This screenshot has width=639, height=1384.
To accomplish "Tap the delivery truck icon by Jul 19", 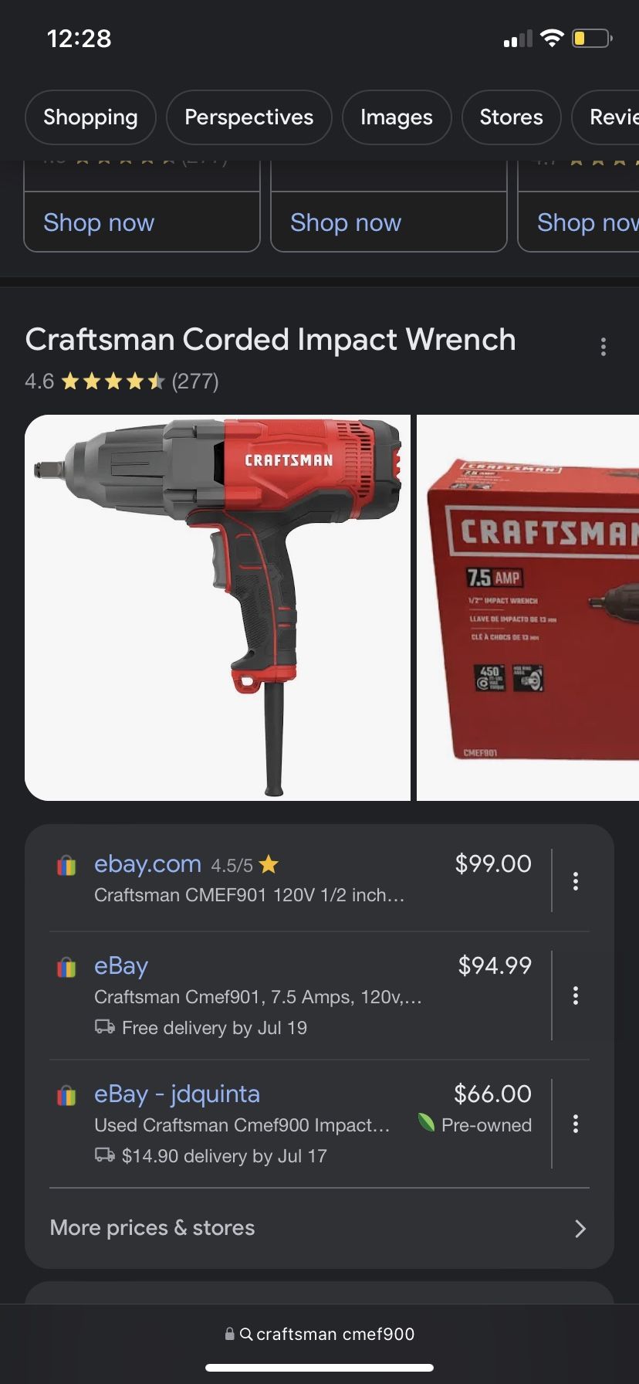I will [x=105, y=1027].
